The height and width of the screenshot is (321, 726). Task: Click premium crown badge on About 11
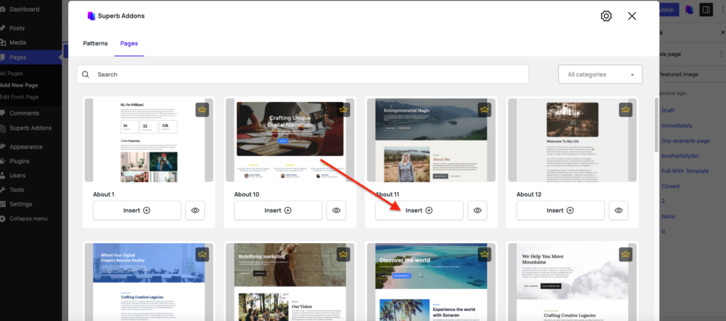click(x=484, y=110)
